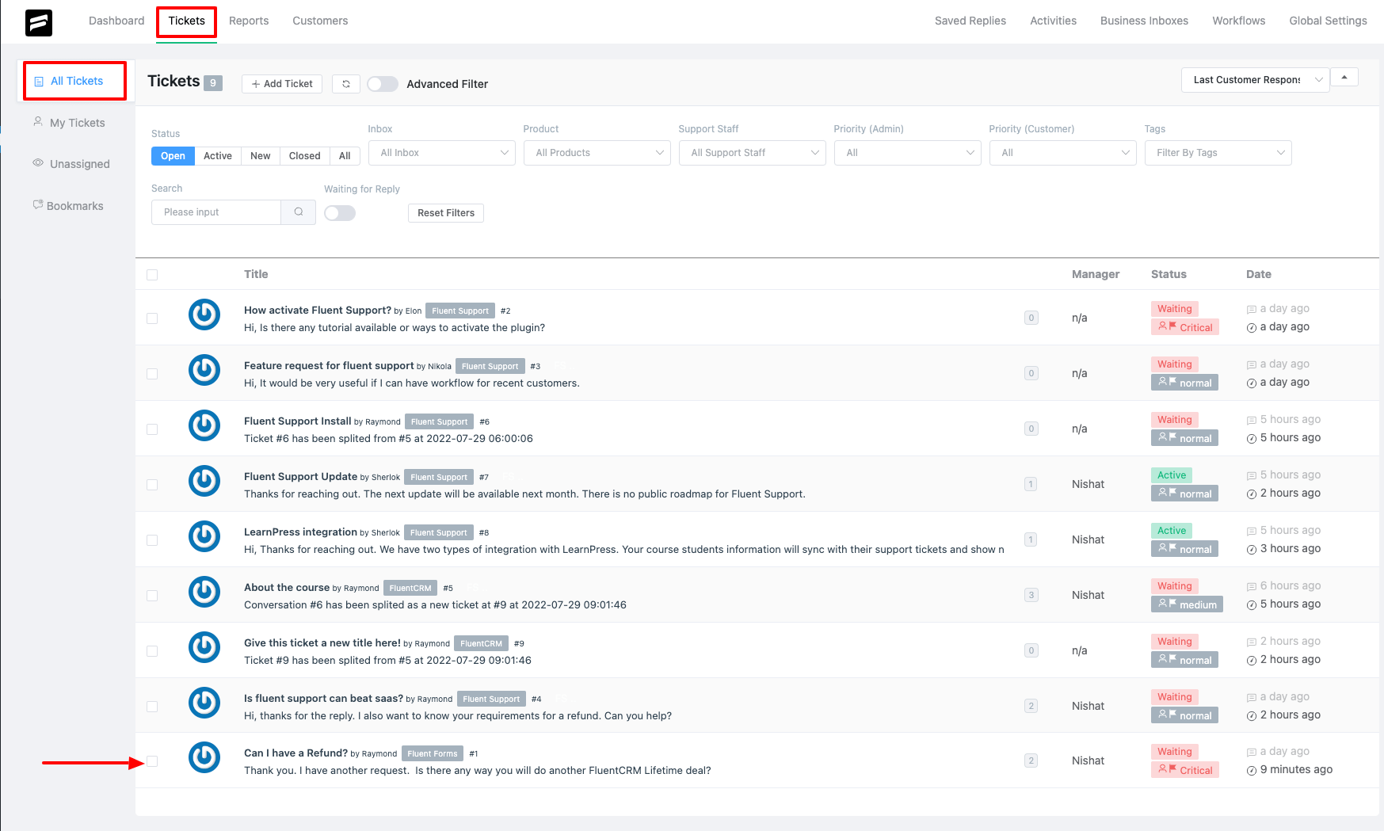Click avatar of 'About the course' ticket
The image size is (1384, 831).
pos(204,592)
